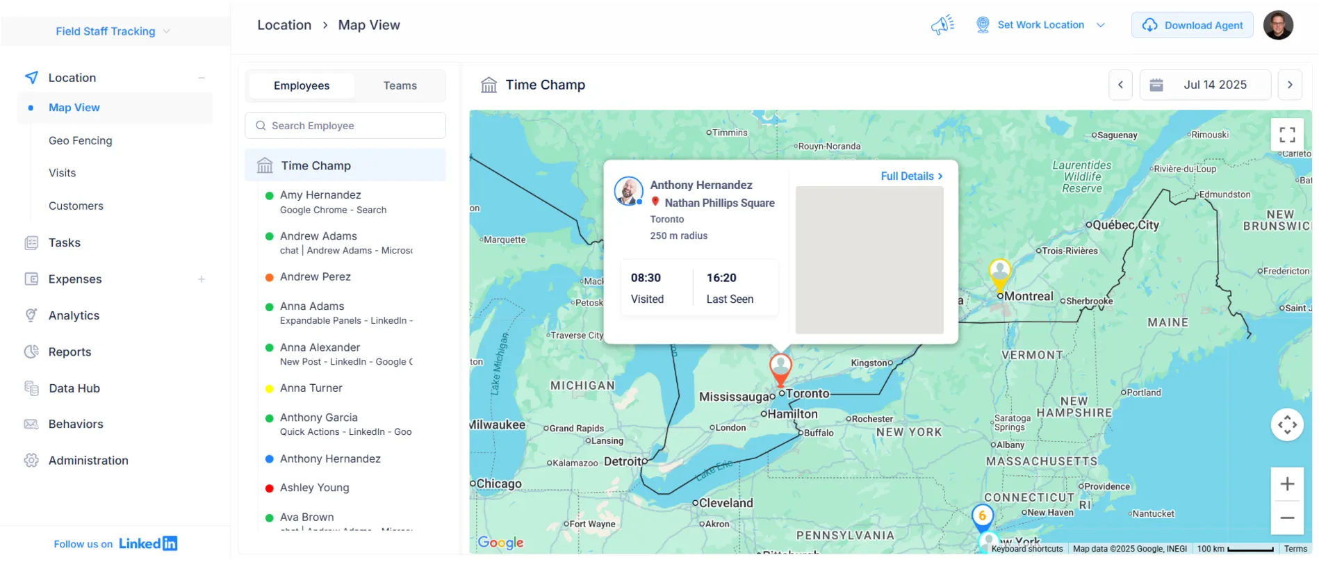Open the announcements megaphone icon
This screenshot has height=562, width=1319.
942,25
